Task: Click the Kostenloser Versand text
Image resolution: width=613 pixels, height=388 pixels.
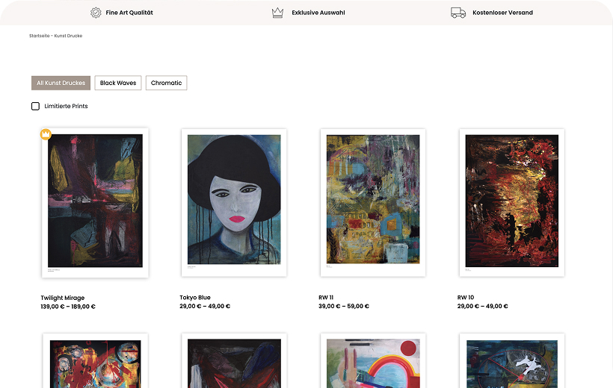Action: 502,13
